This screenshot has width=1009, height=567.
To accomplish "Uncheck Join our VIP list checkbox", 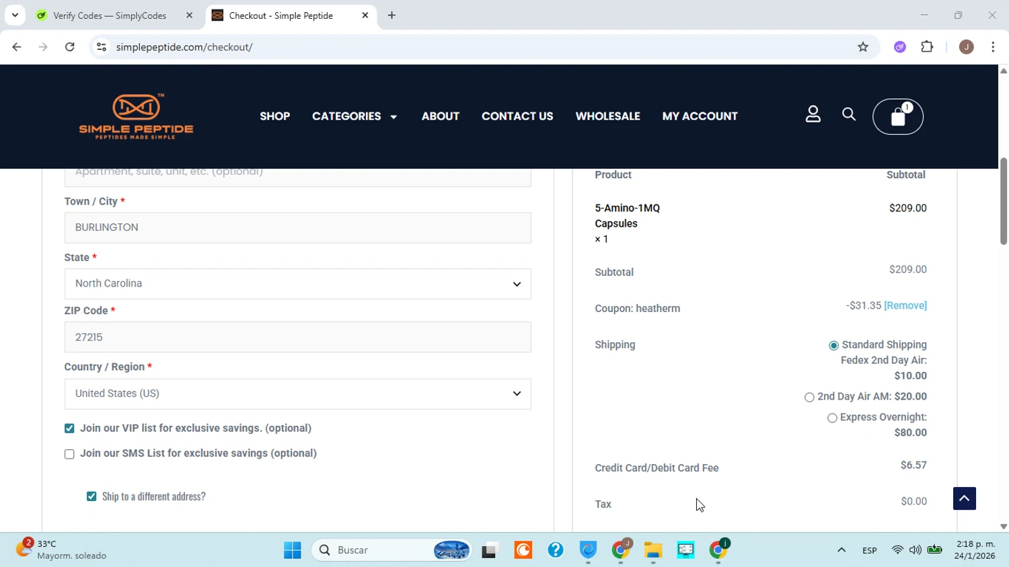I will coord(69,428).
